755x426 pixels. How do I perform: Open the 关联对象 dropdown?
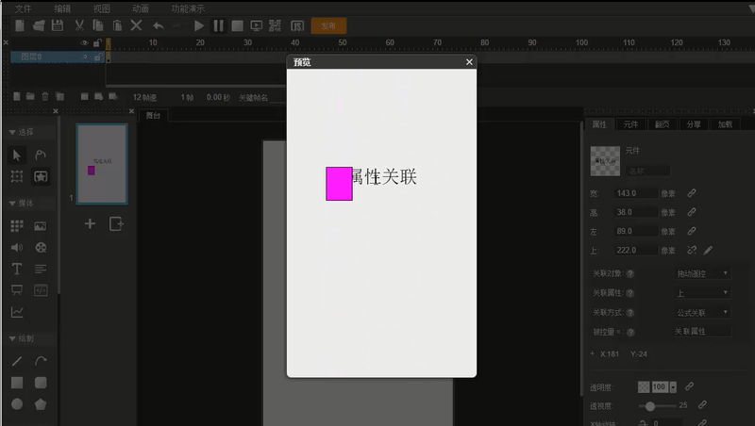coord(702,273)
